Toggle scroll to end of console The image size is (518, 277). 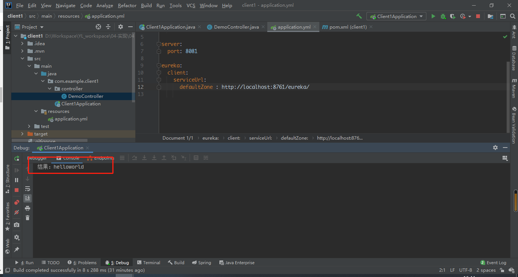click(x=28, y=198)
